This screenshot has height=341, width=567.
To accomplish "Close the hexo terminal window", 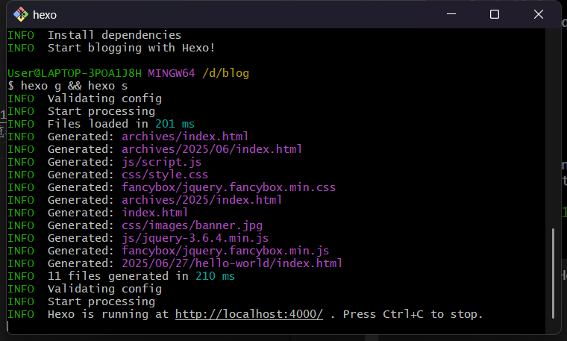I will click(x=539, y=14).
